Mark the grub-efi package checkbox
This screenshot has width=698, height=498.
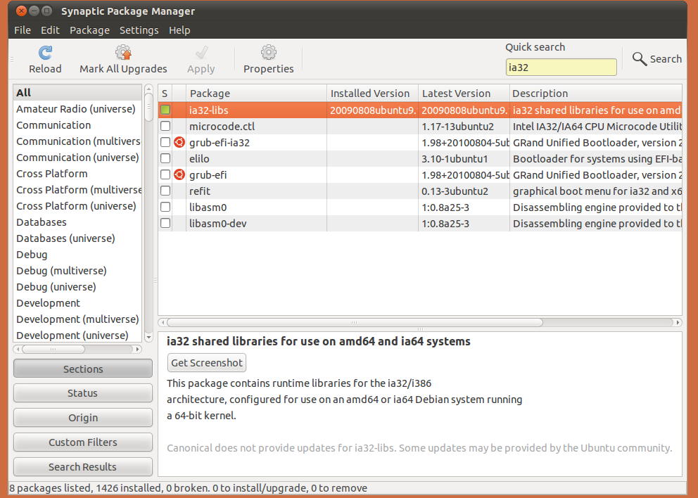[165, 174]
